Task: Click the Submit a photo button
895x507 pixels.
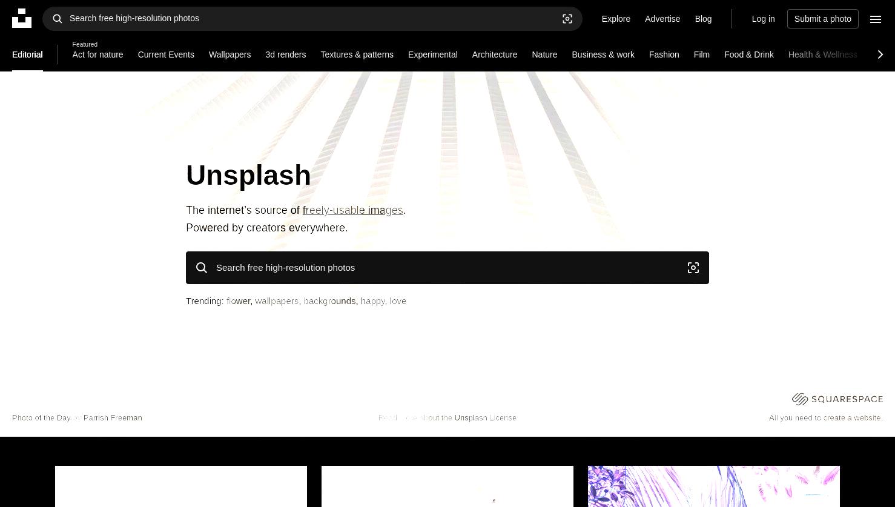Action: point(823,19)
